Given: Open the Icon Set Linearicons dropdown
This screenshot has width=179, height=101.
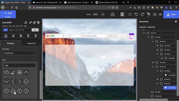Looking at the screenshot, I should [20, 53].
